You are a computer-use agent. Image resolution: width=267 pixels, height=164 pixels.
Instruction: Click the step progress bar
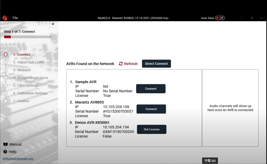coord(28,37)
